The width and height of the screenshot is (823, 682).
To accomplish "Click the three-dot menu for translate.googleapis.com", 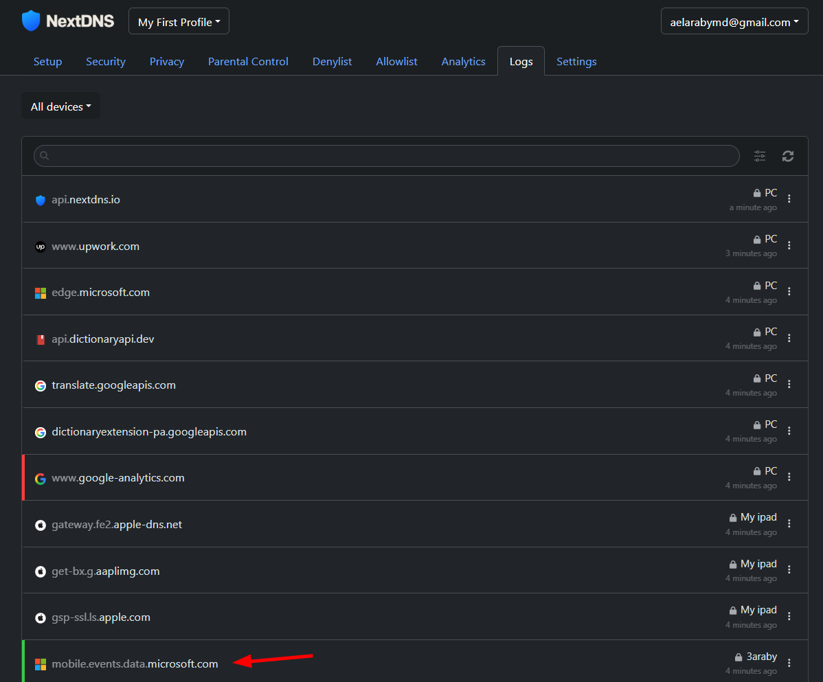I will point(789,384).
